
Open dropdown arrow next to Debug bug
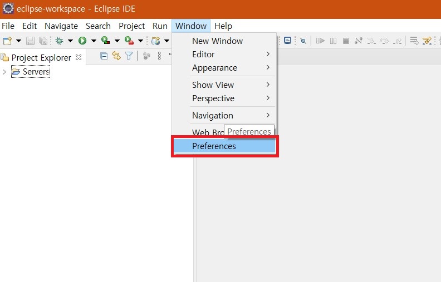point(70,41)
